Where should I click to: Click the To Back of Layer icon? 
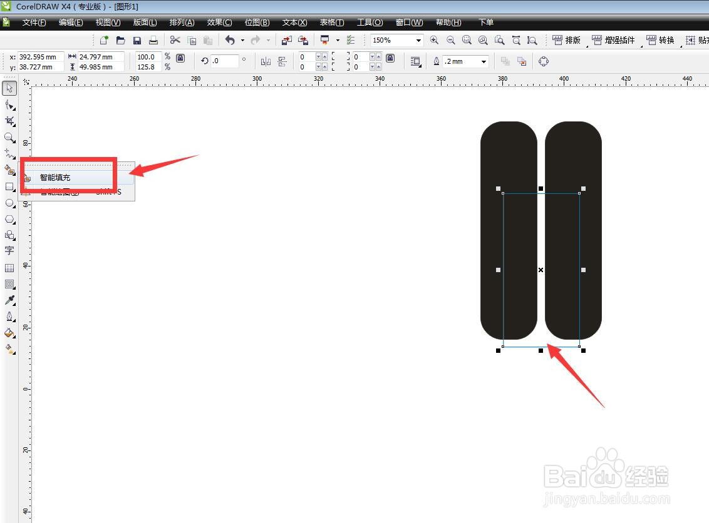click(x=522, y=61)
